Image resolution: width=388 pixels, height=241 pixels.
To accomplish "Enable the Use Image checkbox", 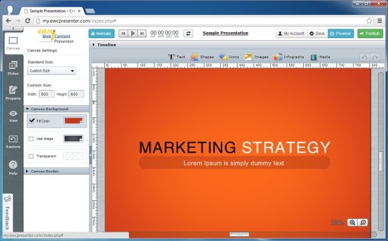I will (31, 139).
